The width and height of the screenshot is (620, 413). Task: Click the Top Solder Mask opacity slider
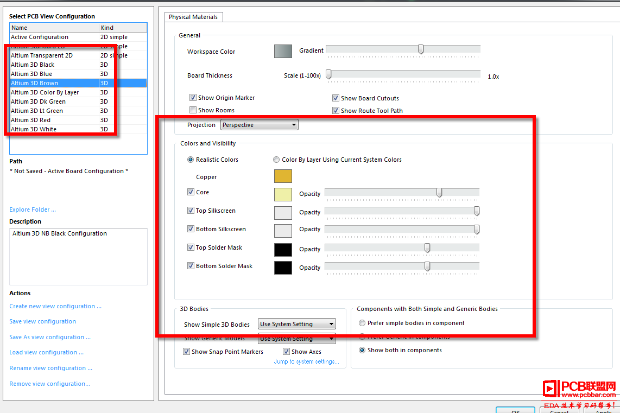402,248
